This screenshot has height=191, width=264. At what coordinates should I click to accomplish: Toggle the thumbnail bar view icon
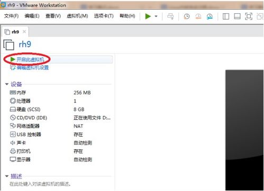237,16
